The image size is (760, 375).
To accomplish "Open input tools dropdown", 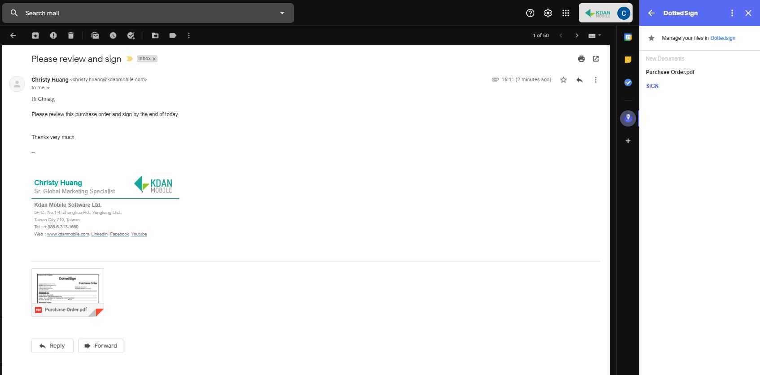I will [x=595, y=35].
